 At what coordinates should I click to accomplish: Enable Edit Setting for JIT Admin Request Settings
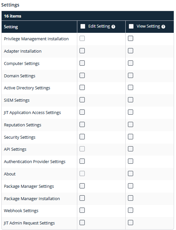(82, 223)
